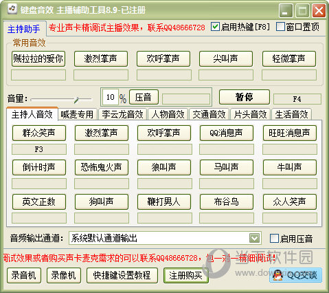The image size is (329, 293).
Task: Play 鞭打男人 sound effect
Action: 164,202
